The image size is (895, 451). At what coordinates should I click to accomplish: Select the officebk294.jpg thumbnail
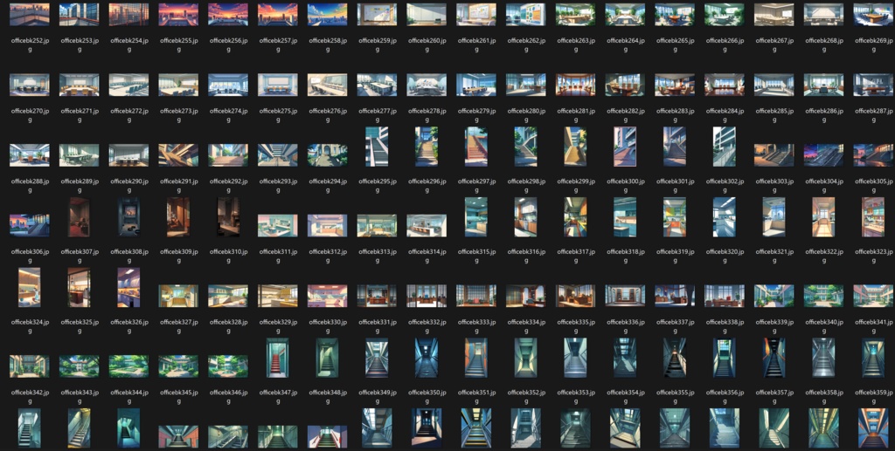coord(328,155)
